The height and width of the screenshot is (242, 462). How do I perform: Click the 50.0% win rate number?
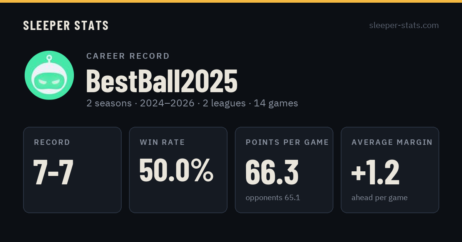pyautogui.click(x=176, y=170)
